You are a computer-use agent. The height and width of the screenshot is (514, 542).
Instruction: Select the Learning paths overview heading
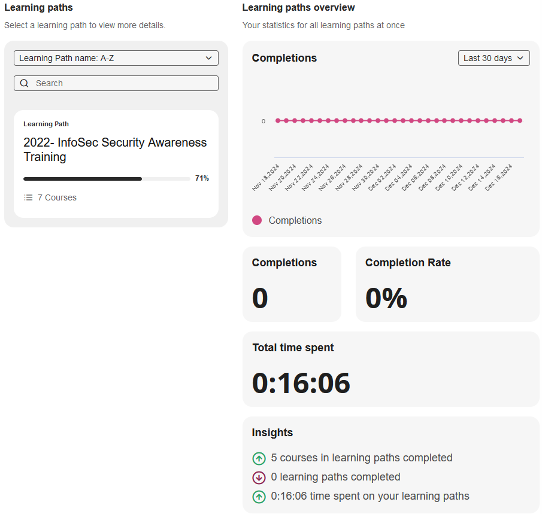(298, 8)
